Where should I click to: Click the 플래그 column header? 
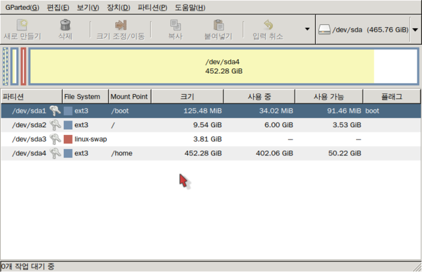392,97
